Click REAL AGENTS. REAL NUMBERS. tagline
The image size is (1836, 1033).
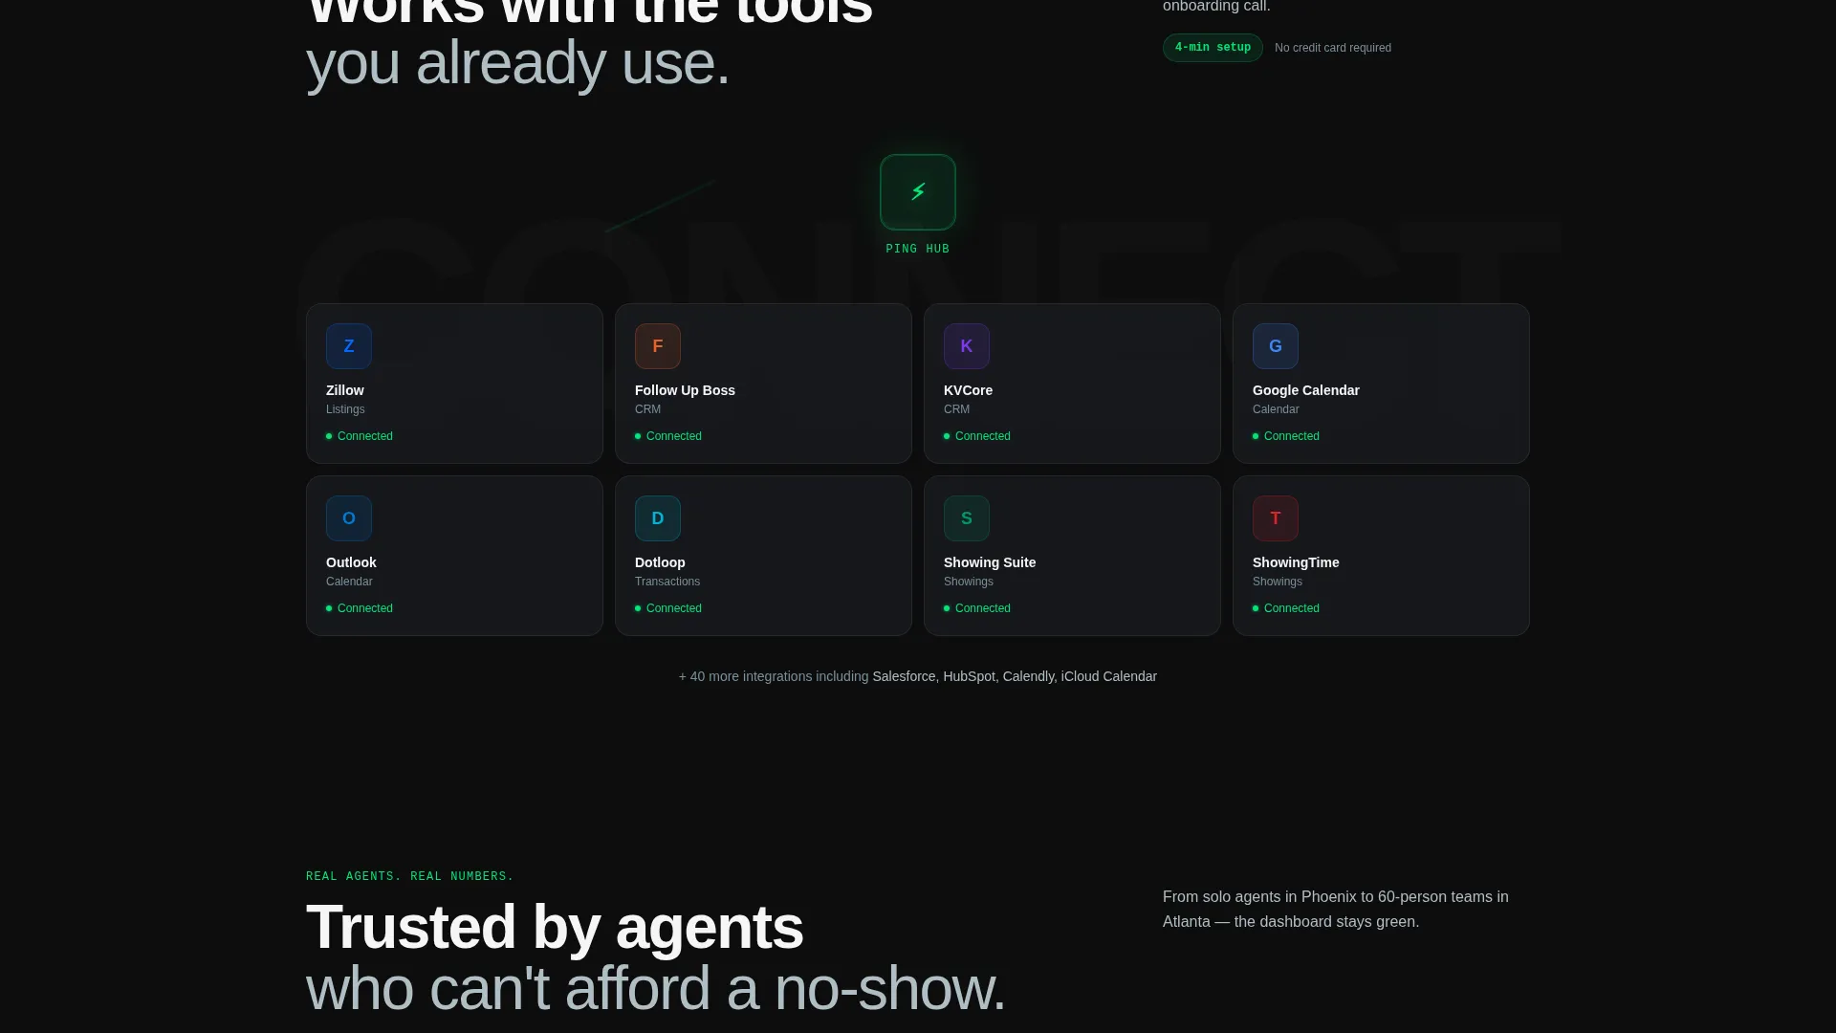[x=410, y=876]
